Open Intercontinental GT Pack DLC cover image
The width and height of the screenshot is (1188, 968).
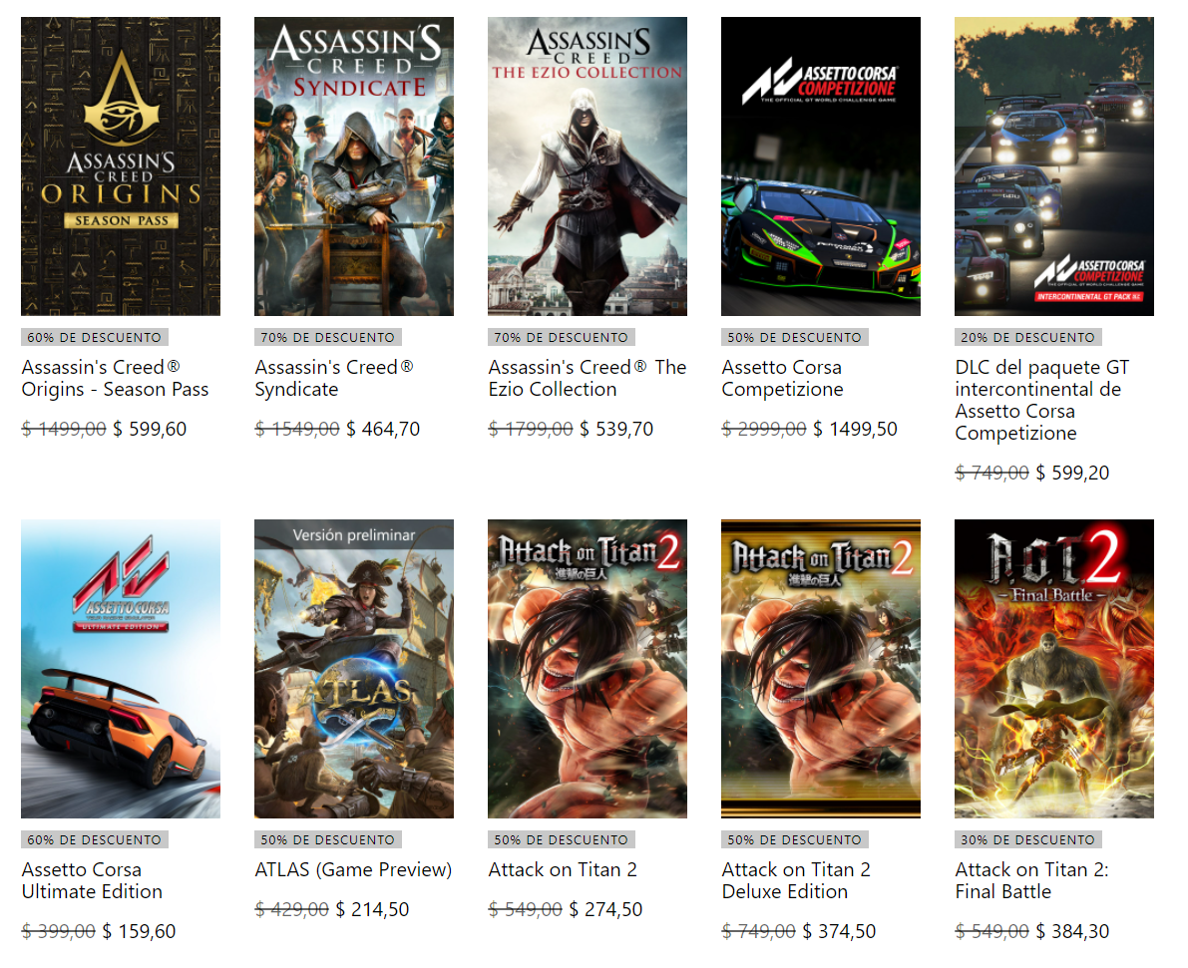tap(1054, 165)
